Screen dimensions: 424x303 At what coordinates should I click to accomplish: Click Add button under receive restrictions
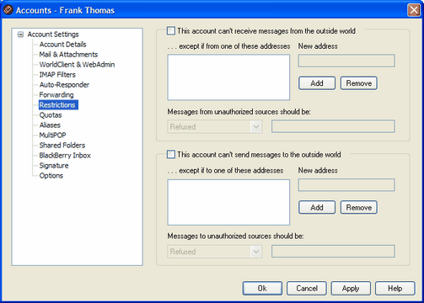[x=317, y=83]
